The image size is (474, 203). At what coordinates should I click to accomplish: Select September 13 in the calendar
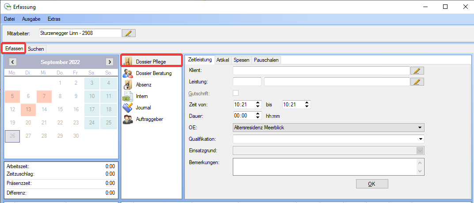coord(28,109)
